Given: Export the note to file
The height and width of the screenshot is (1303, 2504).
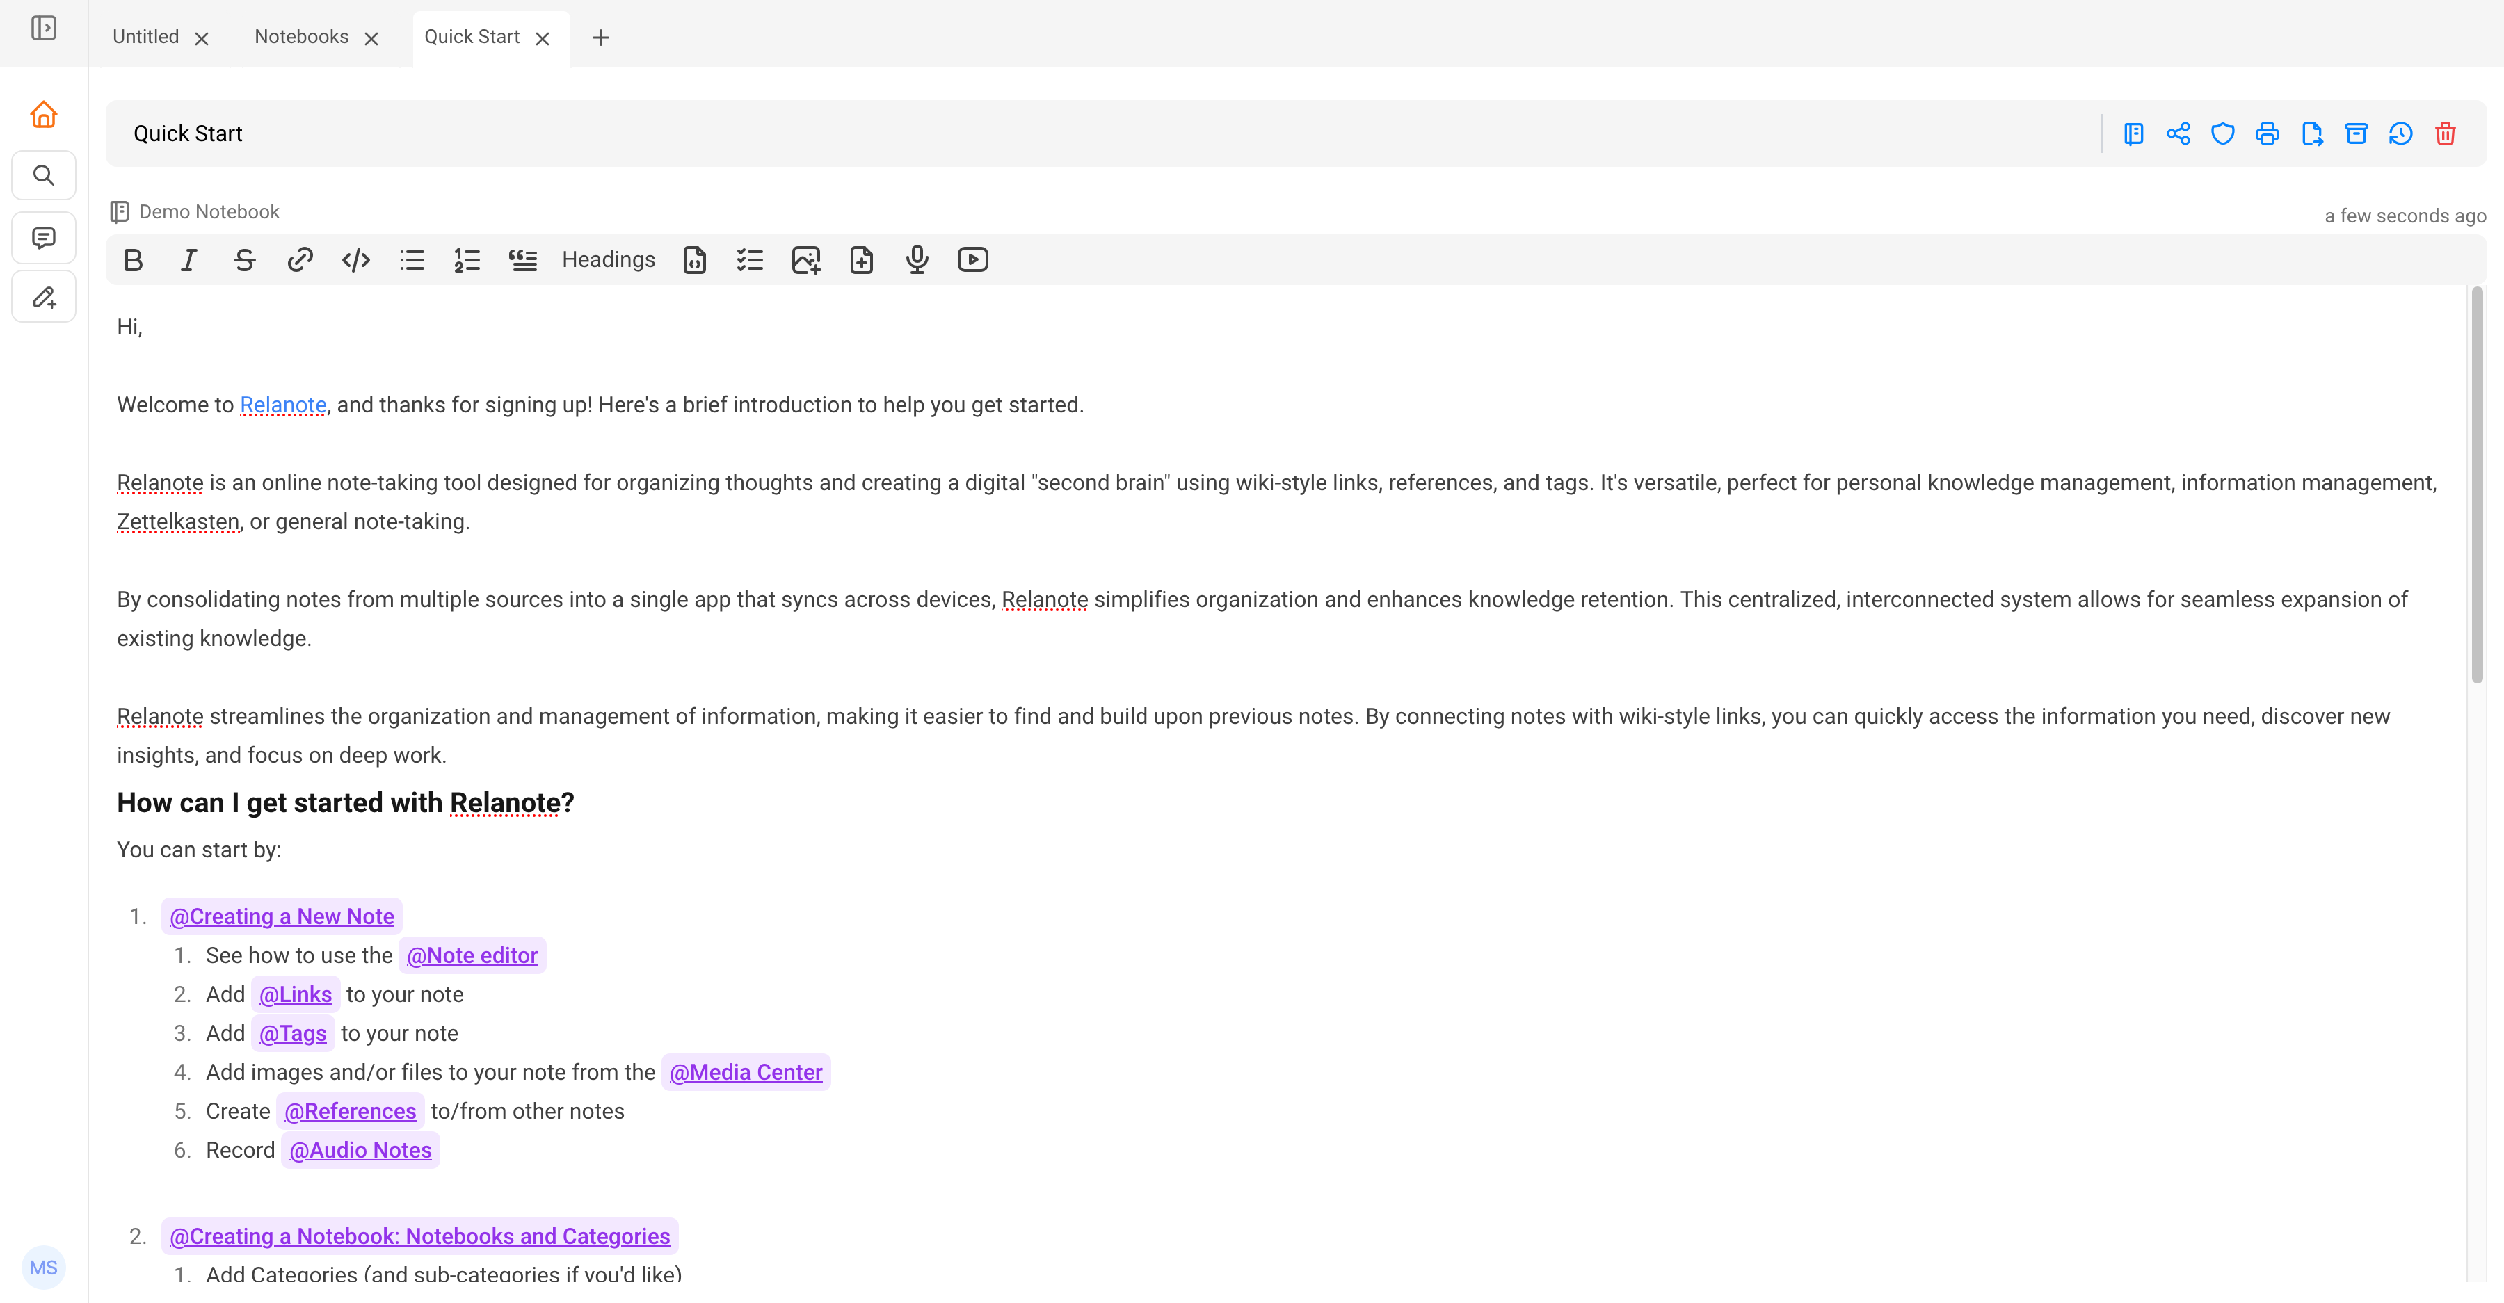Looking at the screenshot, I should coord(2313,134).
